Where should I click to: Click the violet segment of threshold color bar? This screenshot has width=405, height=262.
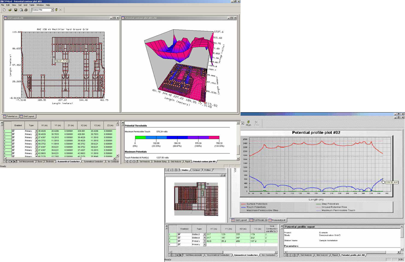[x=198, y=137]
